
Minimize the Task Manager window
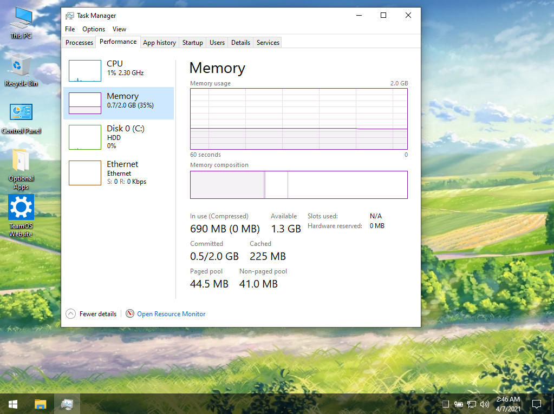pos(359,15)
